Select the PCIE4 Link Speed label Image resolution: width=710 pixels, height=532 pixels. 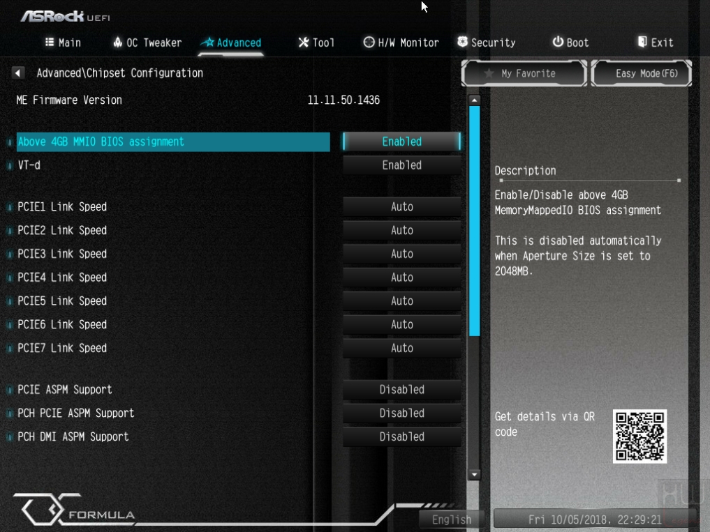62,278
